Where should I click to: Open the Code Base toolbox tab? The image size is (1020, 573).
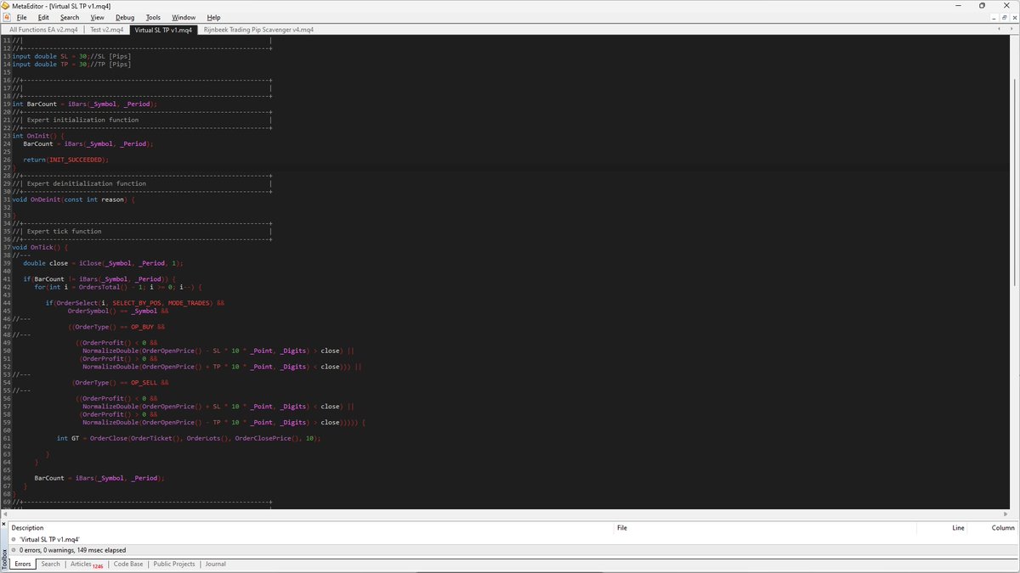[x=128, y=564]
